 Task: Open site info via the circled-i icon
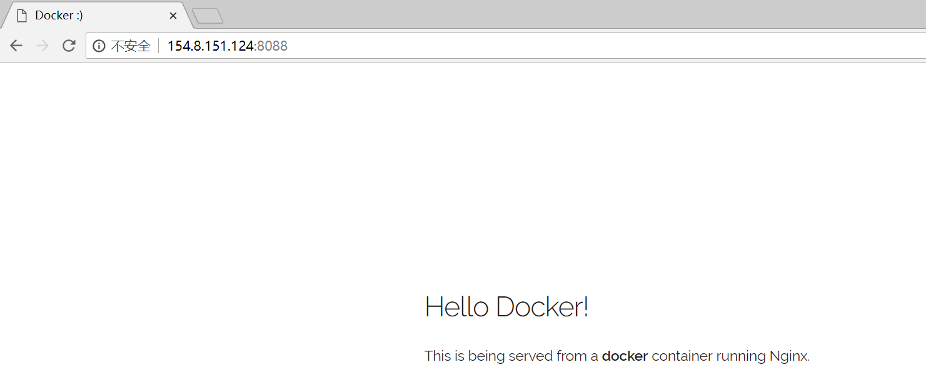99,46
